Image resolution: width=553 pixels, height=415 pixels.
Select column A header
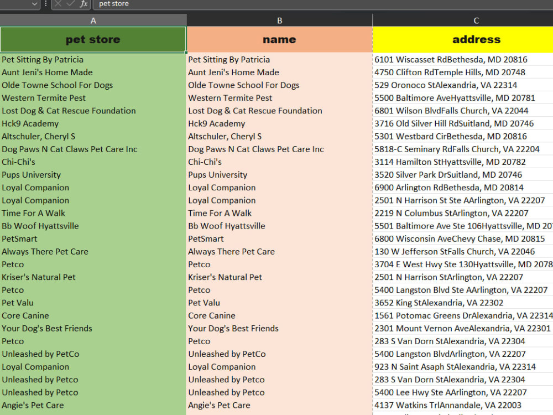pyautogui.click(x=93, y=20)
